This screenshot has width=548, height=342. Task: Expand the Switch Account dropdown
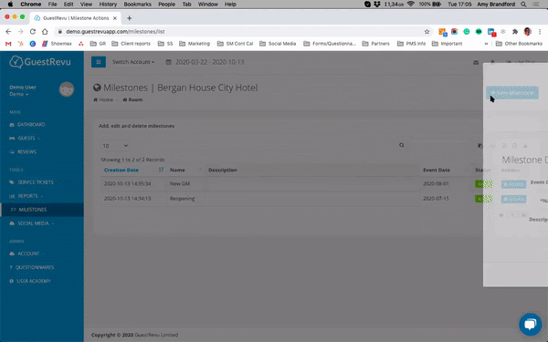click(x=133, y=62)
